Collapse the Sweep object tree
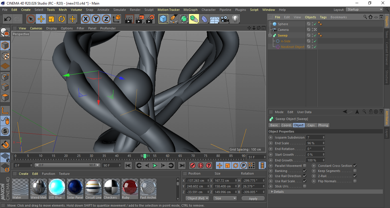Viewport: 390px width, 208px height. click(x=270, y=35)
